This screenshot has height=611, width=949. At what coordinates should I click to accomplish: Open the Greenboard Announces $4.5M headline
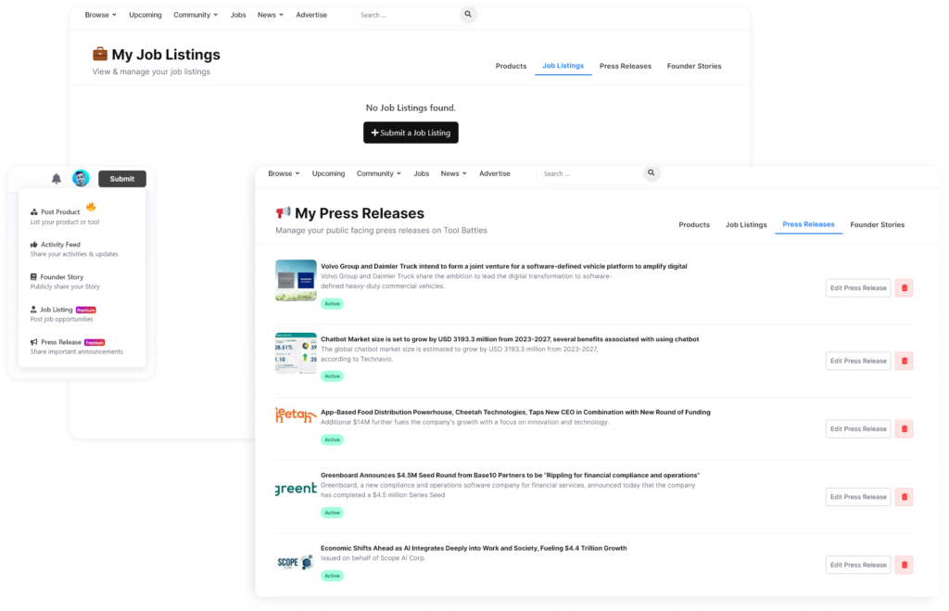[511, 476]
